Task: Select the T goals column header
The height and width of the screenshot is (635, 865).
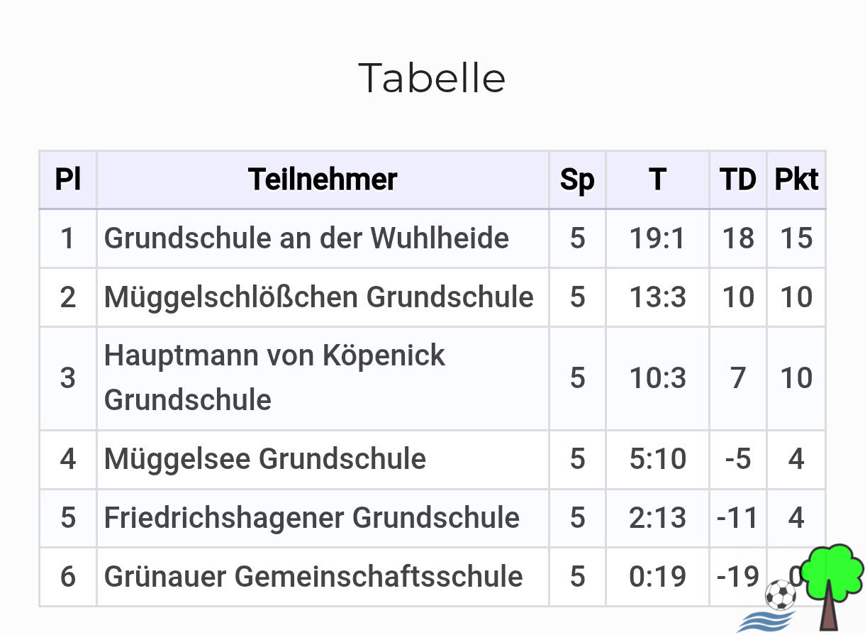Action: coord(657,180)
